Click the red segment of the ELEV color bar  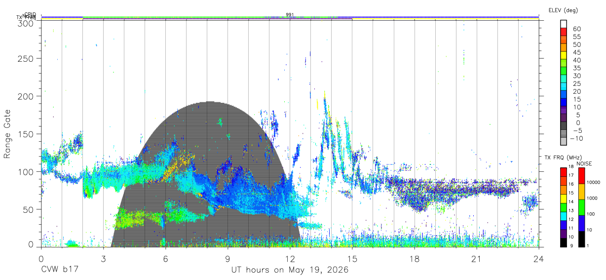coord(564,32)
